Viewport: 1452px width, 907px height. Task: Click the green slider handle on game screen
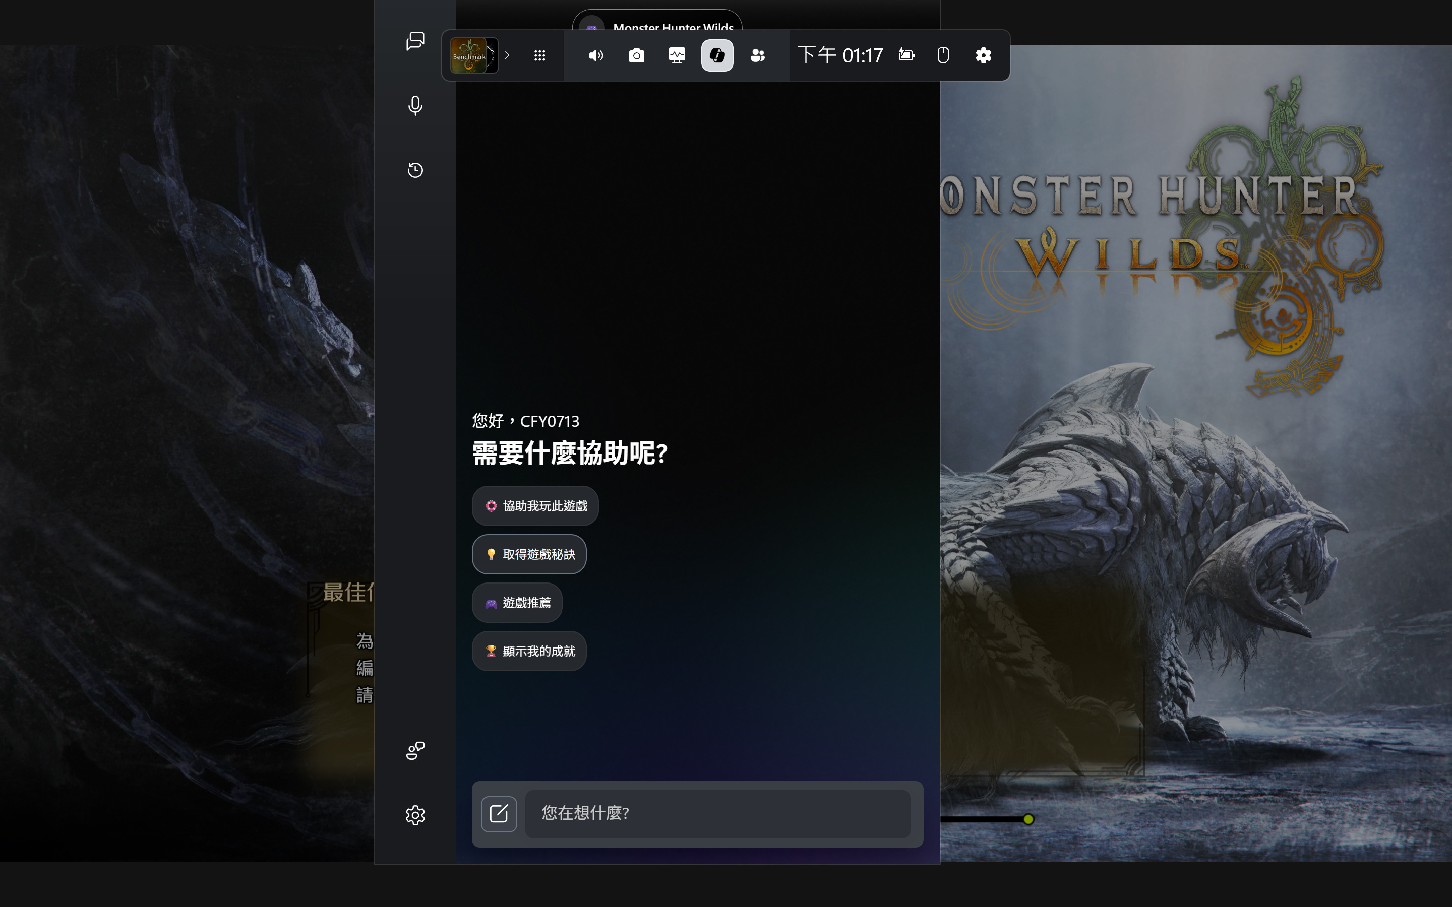[x=1028, y=819]
